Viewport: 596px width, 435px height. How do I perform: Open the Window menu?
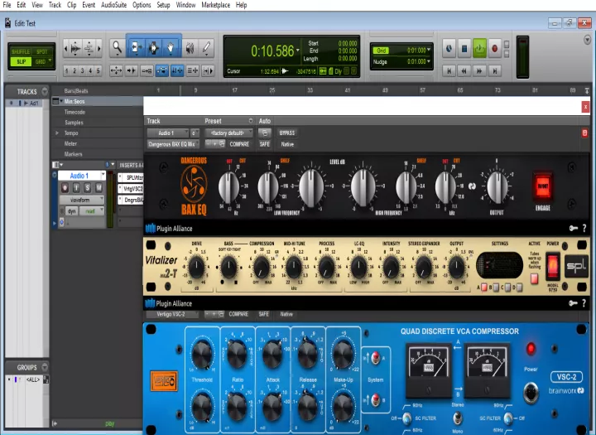tap(185, 5)
